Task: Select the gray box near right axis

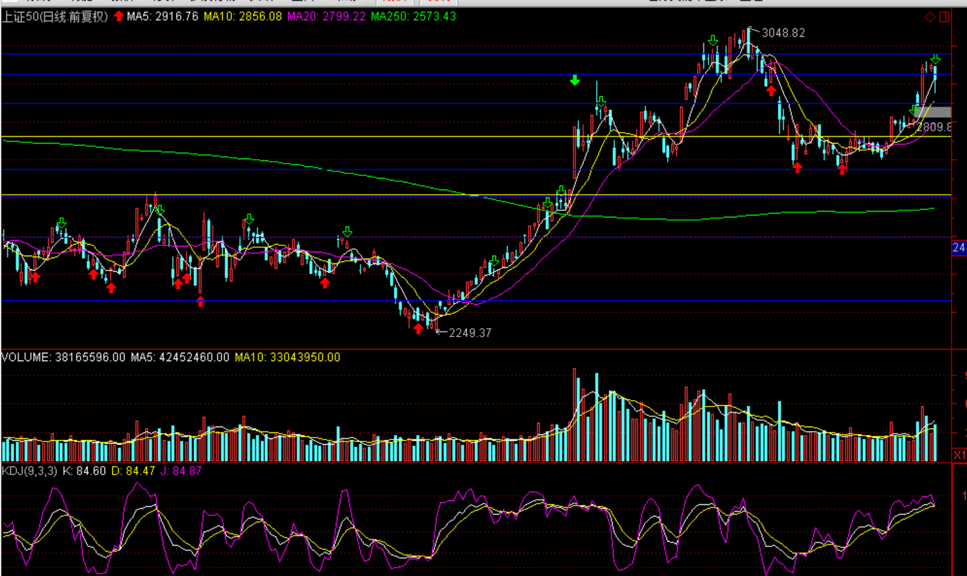Action: click(x=933, y=113)
